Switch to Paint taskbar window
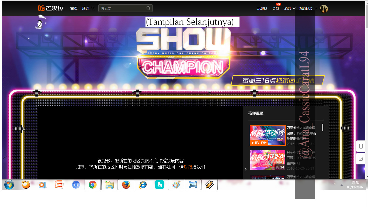The width and height of the screenshot is (368, 207). pos(176,185)
